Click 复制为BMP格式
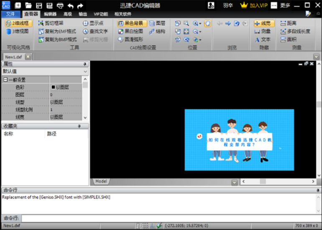322x230 pixels. (x=58, y=39)
